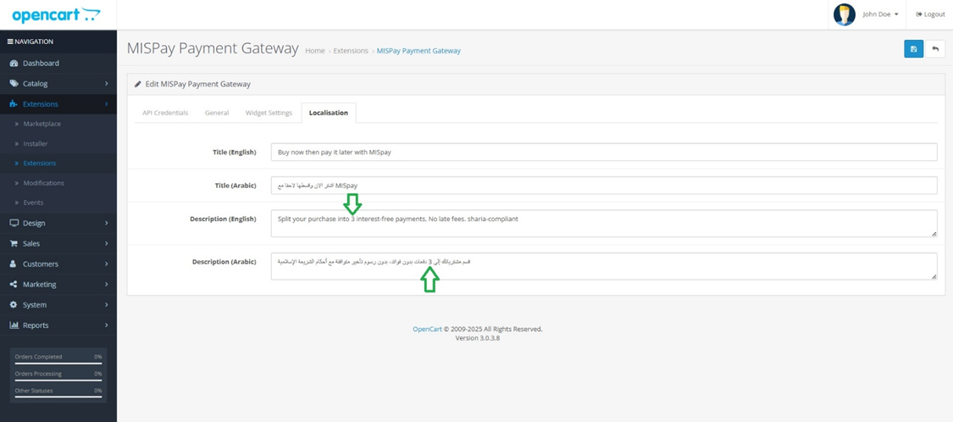Click John Doe's avatar picture
The width and height of the screenshot is (953, 422).
pos(845,14)
